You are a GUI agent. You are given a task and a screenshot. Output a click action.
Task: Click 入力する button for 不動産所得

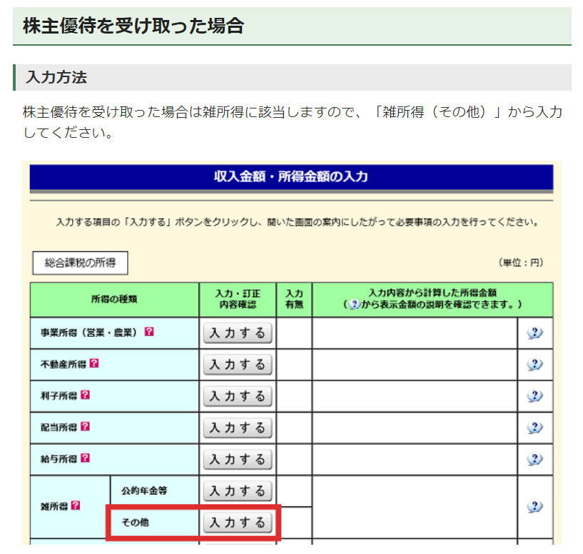coord(238,364)
